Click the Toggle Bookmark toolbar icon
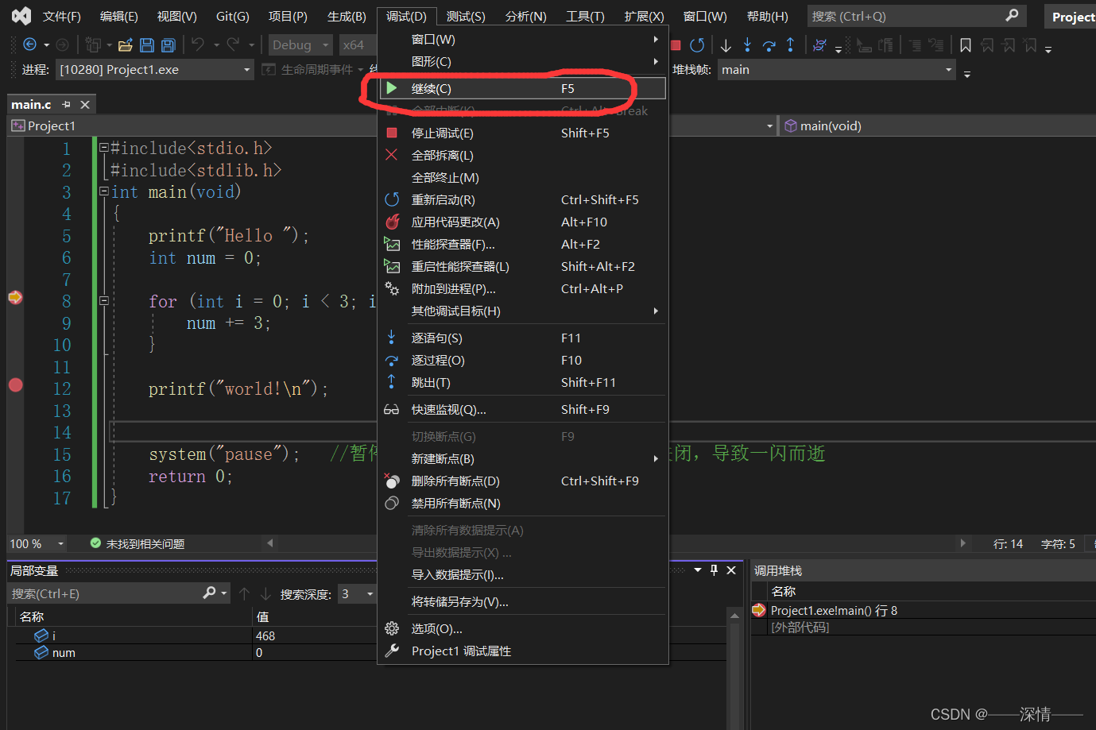 966,45
